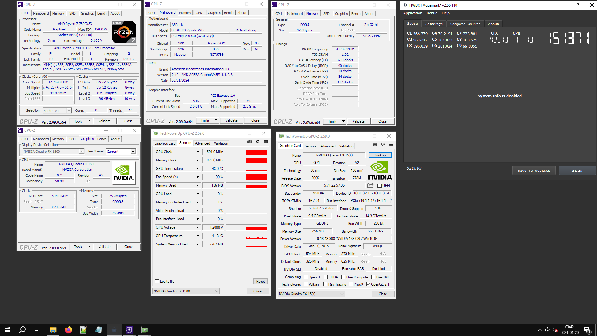
Task: Click the Ryzen 7 logo in CPU-Z
Action: click(124, 32)
